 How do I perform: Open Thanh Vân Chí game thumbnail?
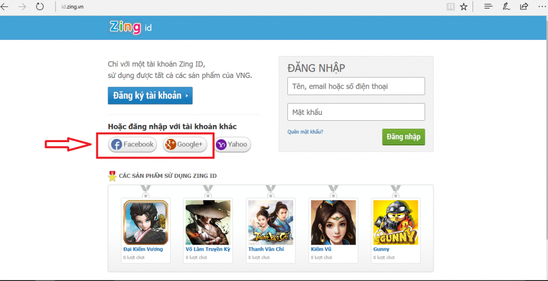(270, 222)
